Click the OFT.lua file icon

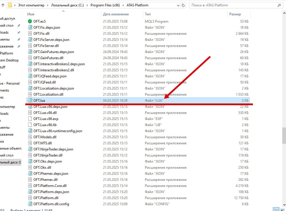point(30,101)
